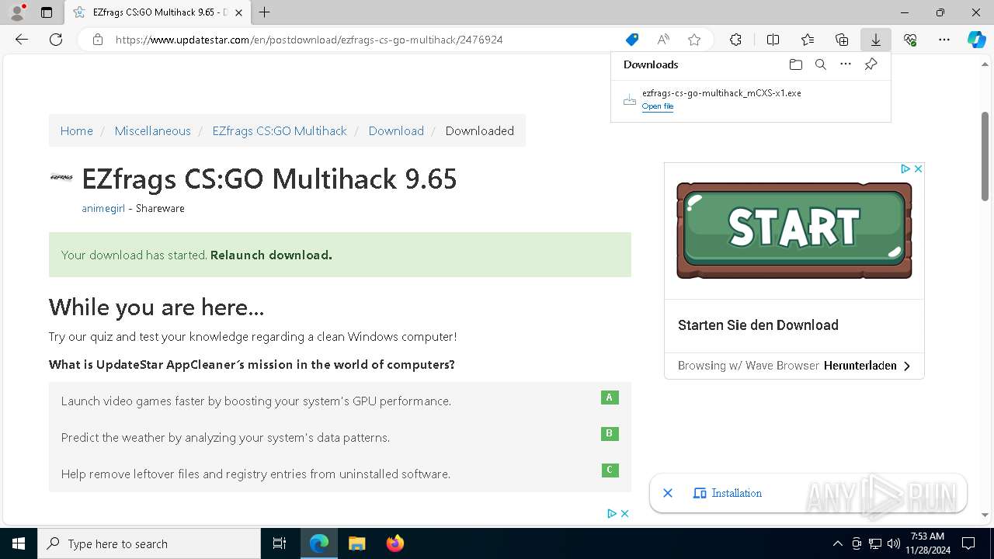Open file ezfrags-cs-go-multihack exe

pos(657,106)
